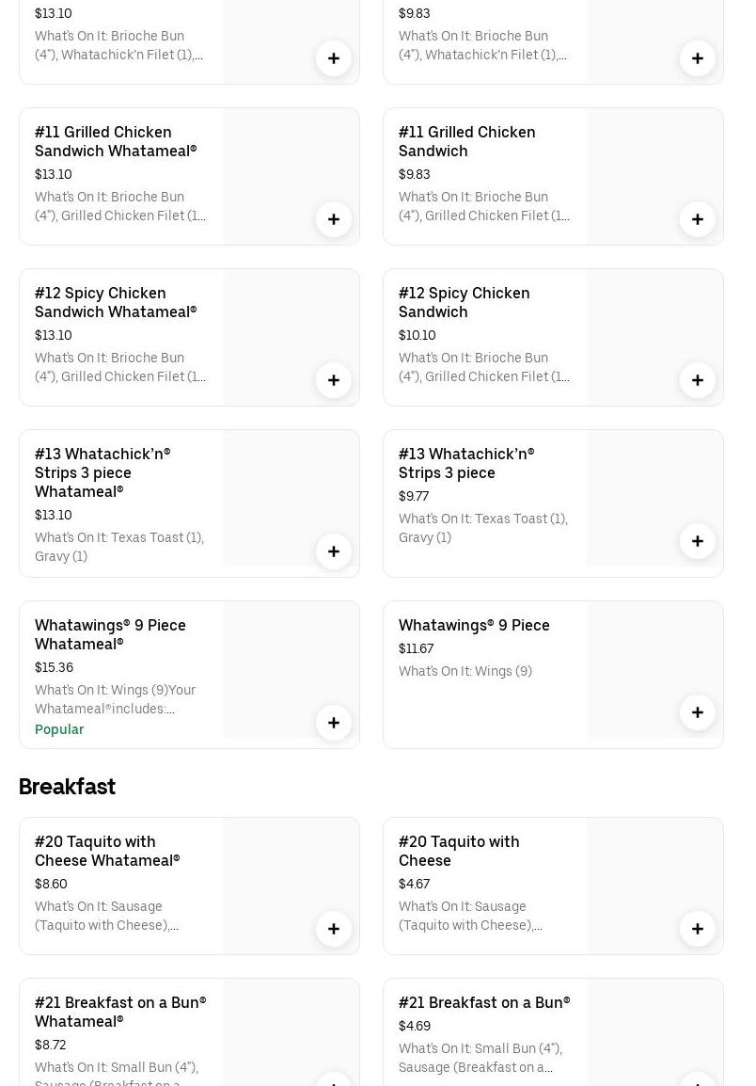The width and height of the screenshot is (756, 1086).
Task: Select #21 Breakfast on a Bun $4.69 title
Action: 484,1002
